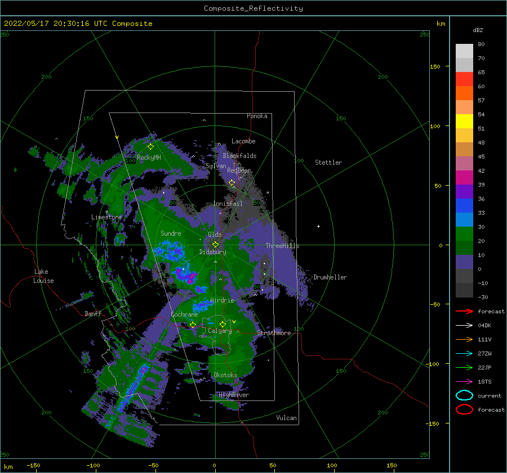Click the HighRiver town label
The height and width of the screenshot is (473, 507).
234,395
